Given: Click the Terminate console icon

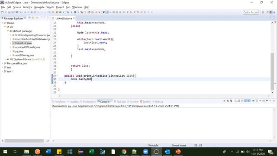Looking at the screenshot, I should tap(224, 101).
